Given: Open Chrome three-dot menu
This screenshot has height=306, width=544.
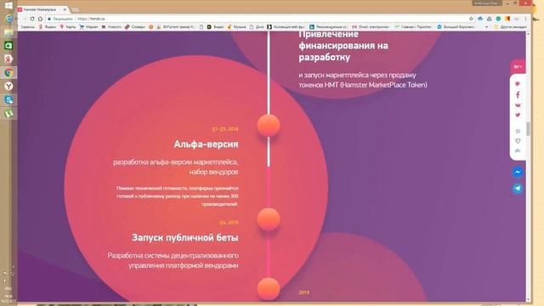Looking at the screenshot, I should point(525,19).
